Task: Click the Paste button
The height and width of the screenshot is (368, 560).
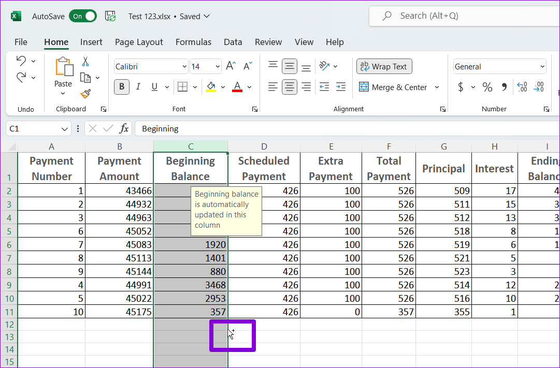Action: coord(63,72)
